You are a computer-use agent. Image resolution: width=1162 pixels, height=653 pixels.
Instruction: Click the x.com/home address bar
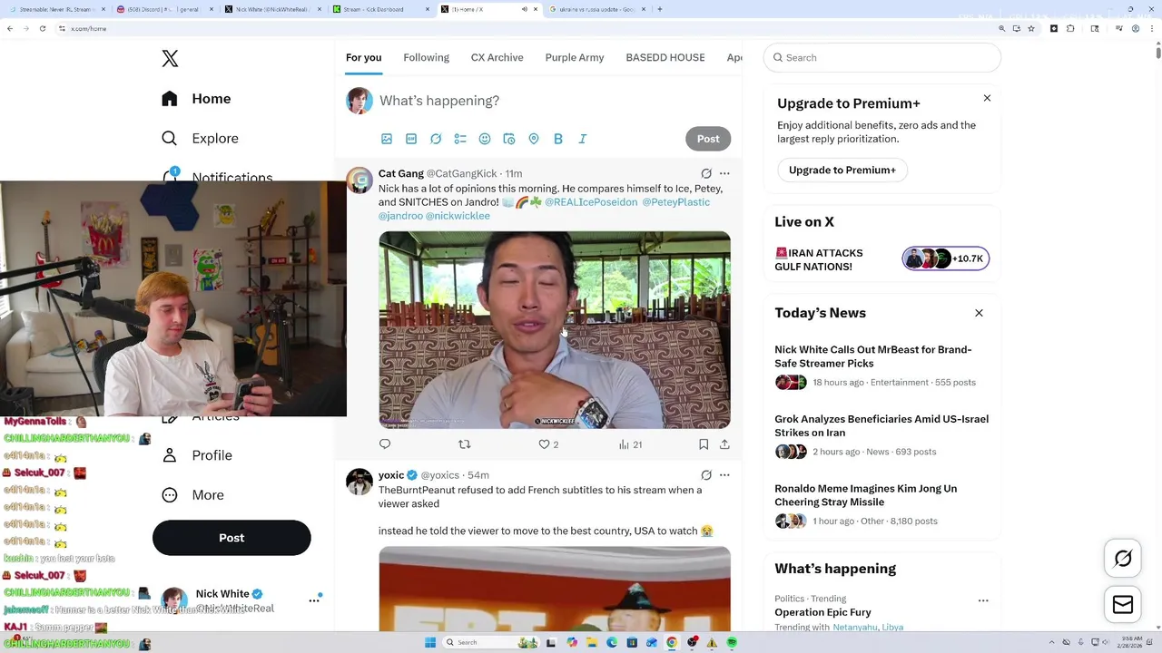(527, 29)
